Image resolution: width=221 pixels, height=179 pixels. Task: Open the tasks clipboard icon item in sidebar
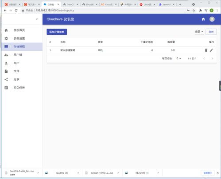22,88
